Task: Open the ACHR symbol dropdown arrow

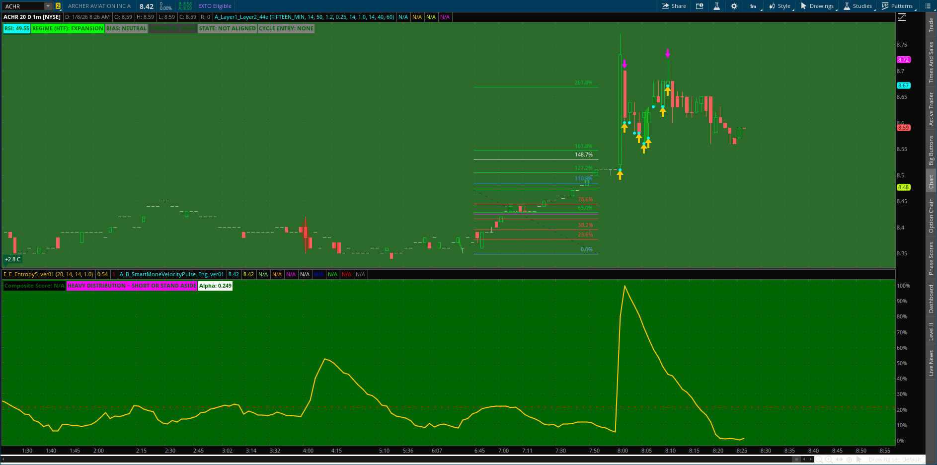Action: pos(48,6)
